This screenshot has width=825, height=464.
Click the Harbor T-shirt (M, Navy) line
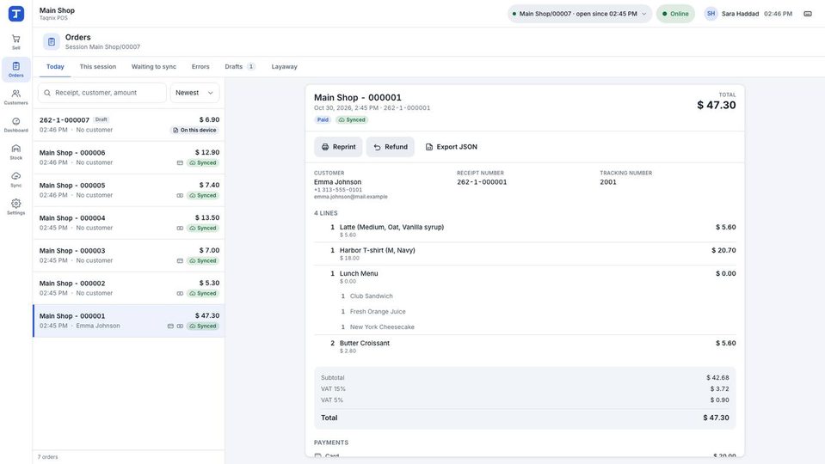[x=525, y=253]
